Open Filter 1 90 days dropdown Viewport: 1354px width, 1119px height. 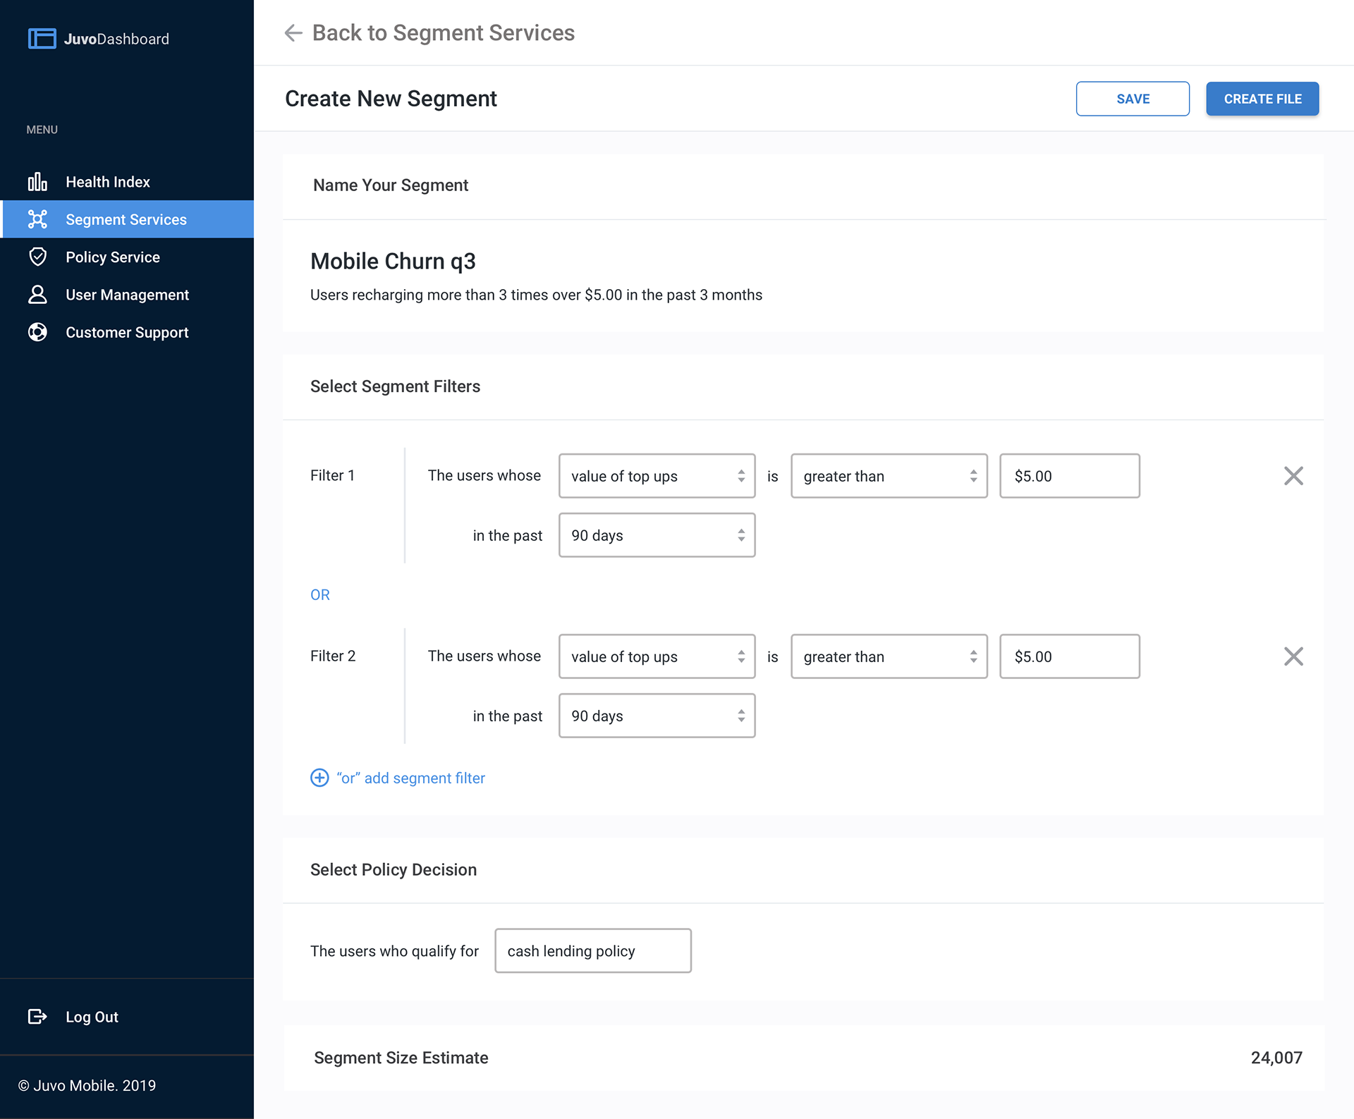click(657, 535)
